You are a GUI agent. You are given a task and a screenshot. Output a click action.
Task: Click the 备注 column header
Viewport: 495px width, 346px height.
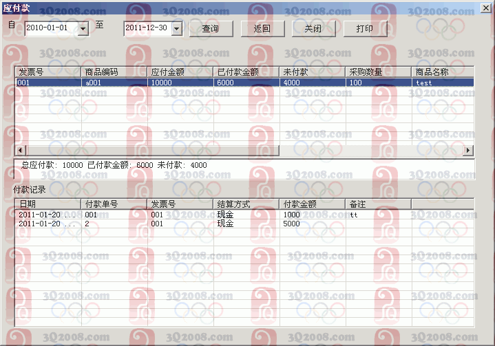click(x=379, y=204)
